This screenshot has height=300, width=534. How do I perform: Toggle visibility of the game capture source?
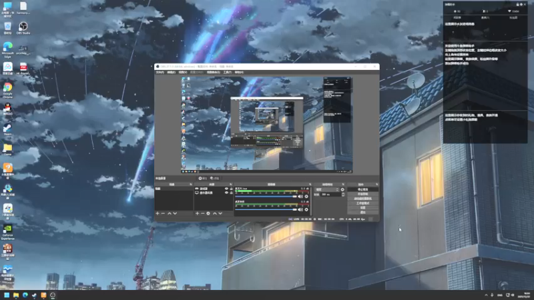coord(226,189)
